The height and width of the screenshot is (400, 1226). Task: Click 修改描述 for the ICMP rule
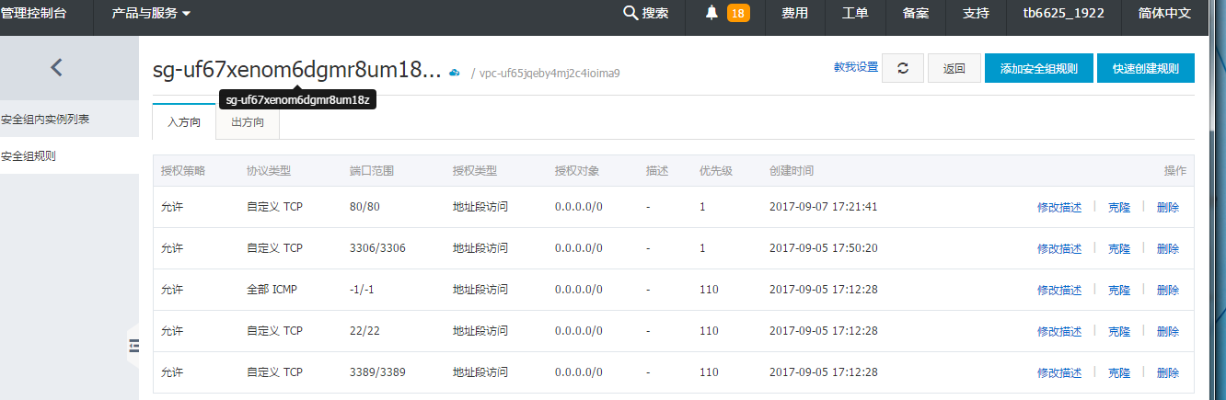tap(1059, 290)
